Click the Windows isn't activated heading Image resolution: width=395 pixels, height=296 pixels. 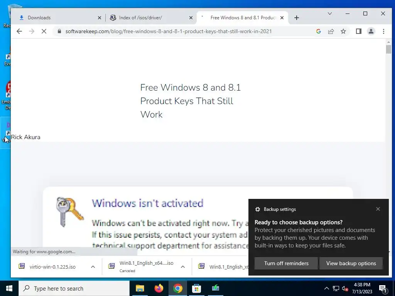147,203
